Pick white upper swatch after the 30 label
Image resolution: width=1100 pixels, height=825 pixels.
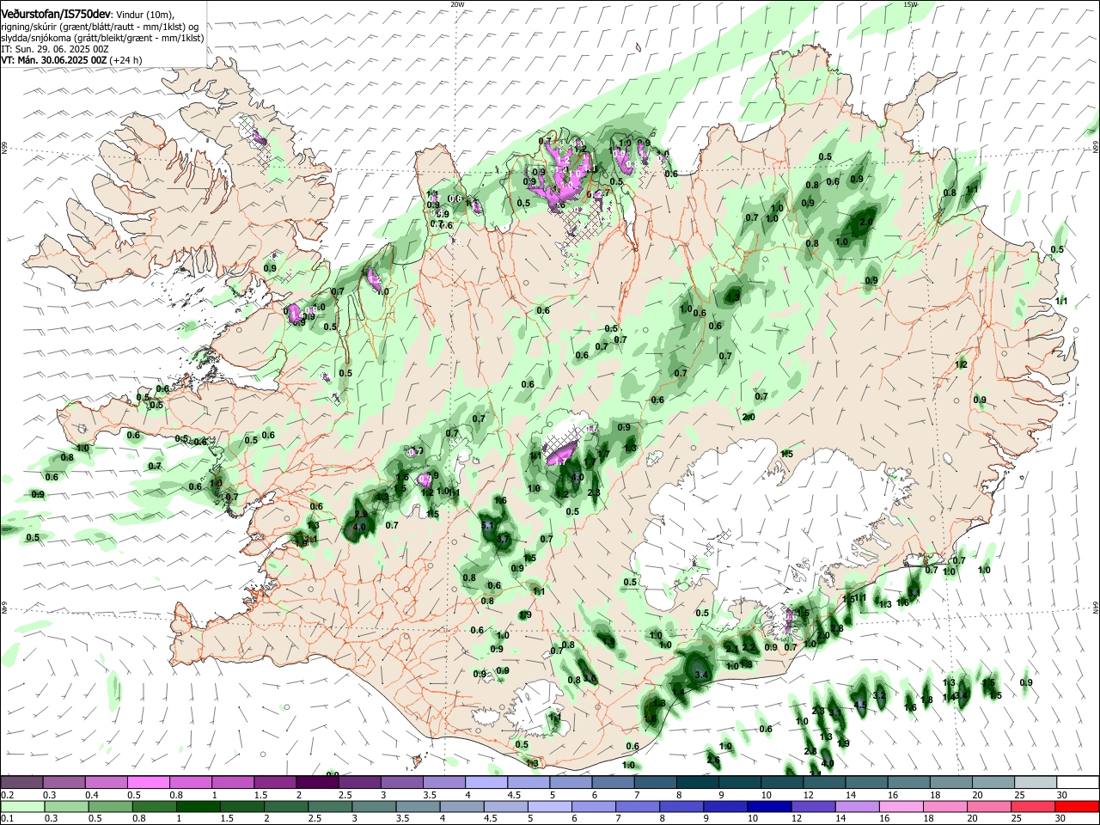coord(1077,782)
